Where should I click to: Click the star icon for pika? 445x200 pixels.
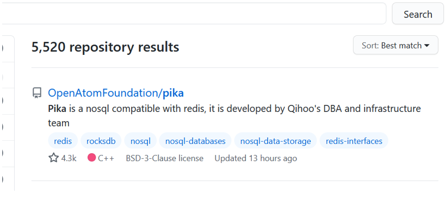[x=53, y=158]
